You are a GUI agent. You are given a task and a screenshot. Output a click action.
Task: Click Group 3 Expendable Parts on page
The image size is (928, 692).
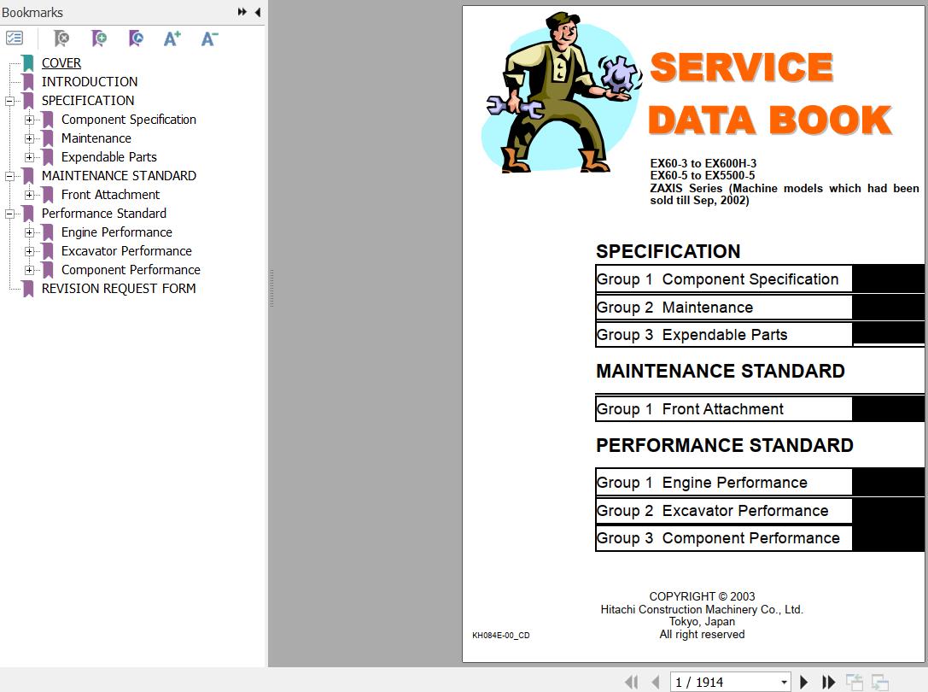723,335
